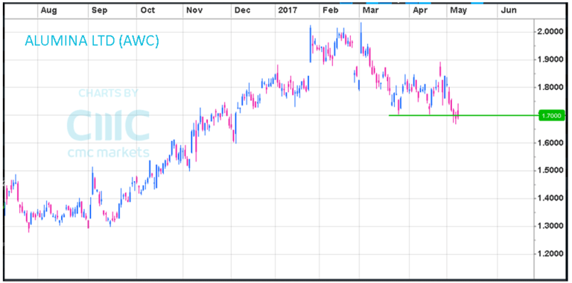This screenshot has height=283, width=572.
Task: Click the 1.3000 price axis label
Action: 550,227
